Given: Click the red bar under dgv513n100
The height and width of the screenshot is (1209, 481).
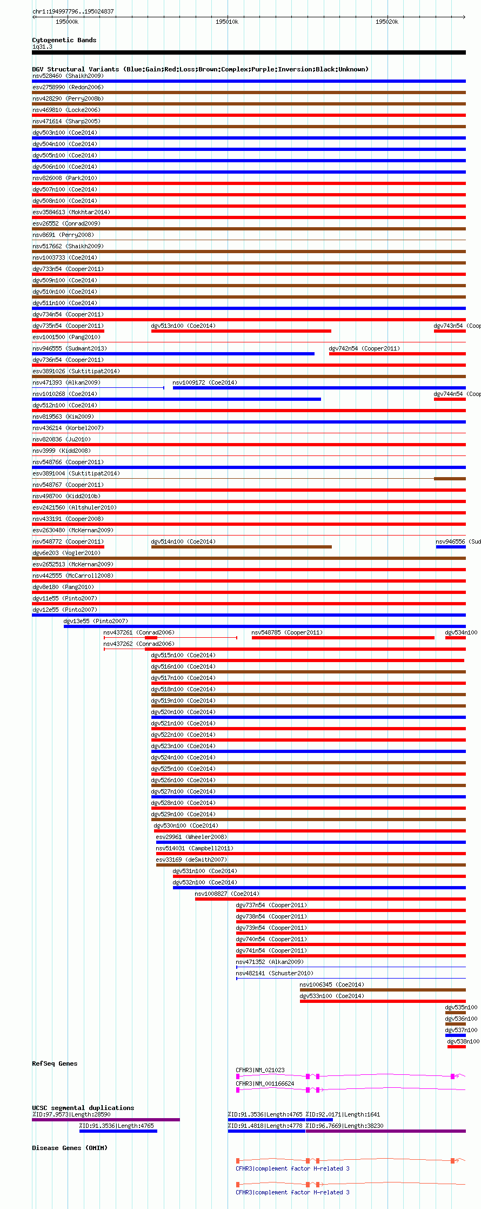Looking at the screenshot, I should pyautogui.click(x=241, y=331).
